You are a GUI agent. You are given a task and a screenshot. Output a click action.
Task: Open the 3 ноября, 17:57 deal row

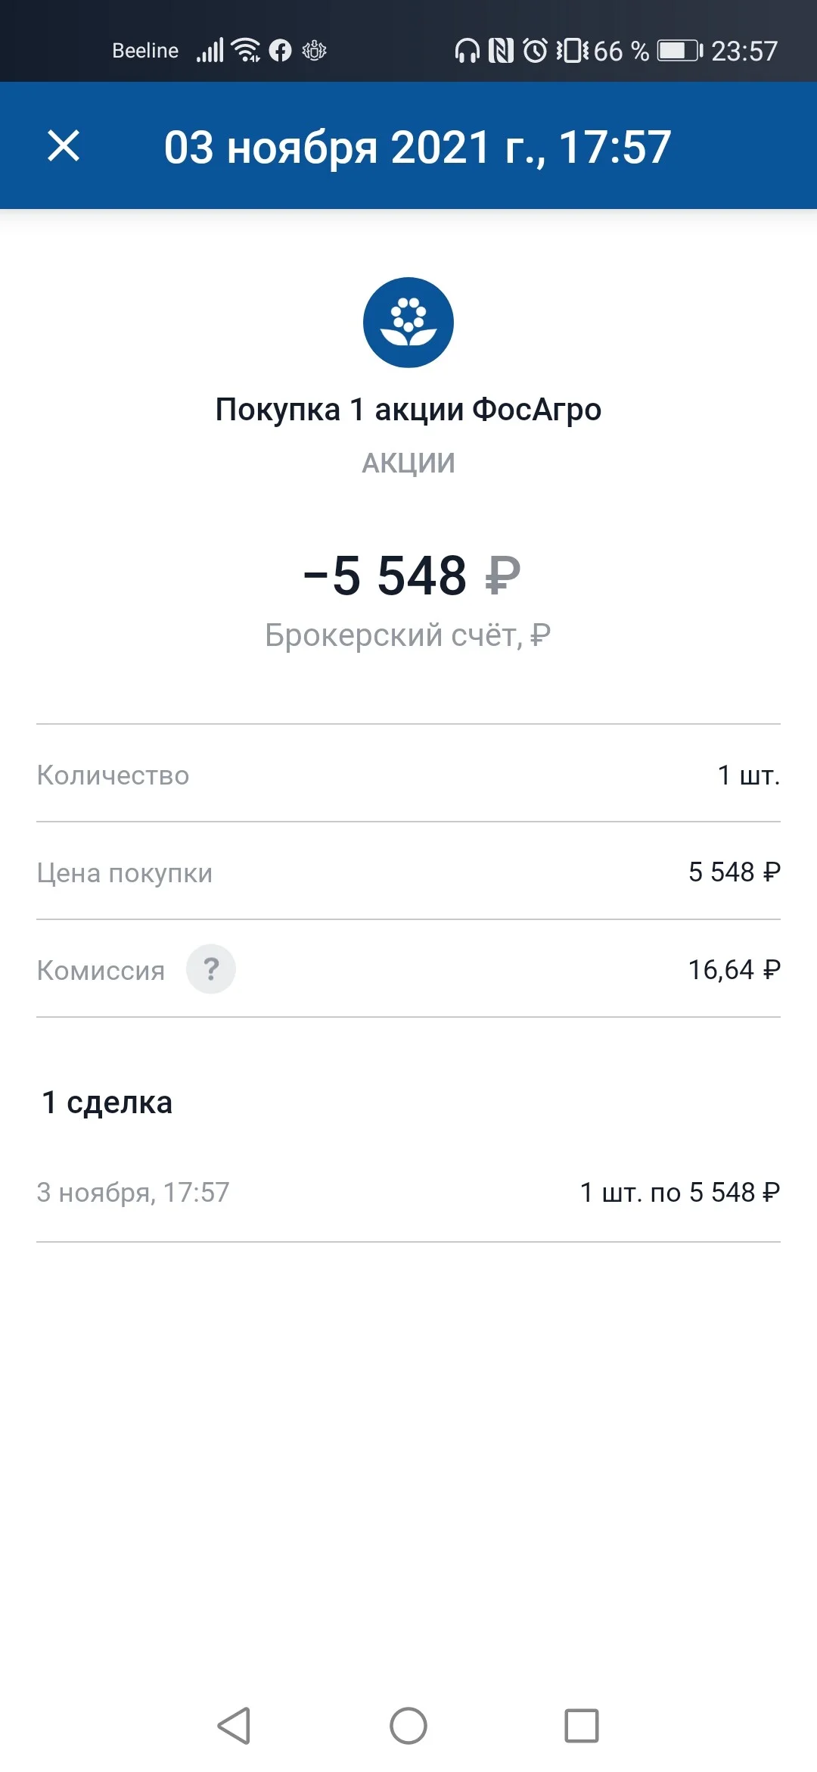click(408, 1193)
